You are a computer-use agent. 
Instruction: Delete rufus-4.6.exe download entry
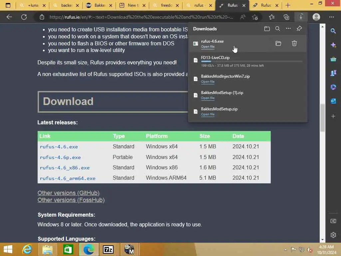pyautogui.click(x=294, y=43)
